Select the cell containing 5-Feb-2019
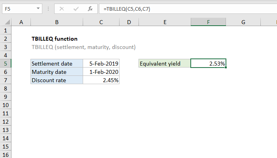The image size is (277, 158). (x=101, y=64)
